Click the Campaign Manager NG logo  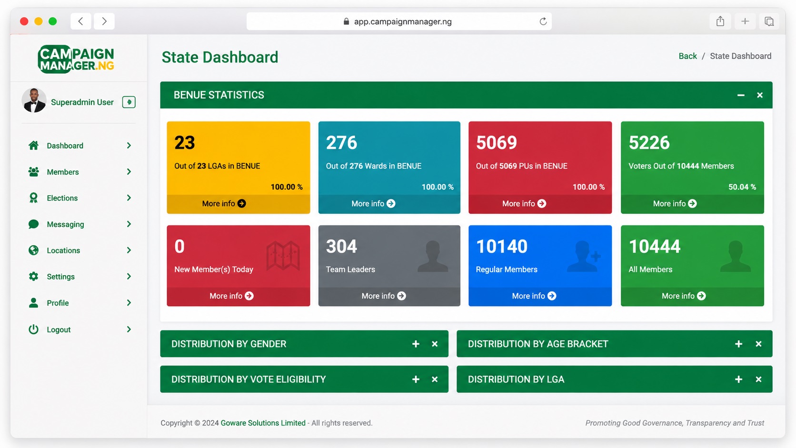click(x=76, y=59)
